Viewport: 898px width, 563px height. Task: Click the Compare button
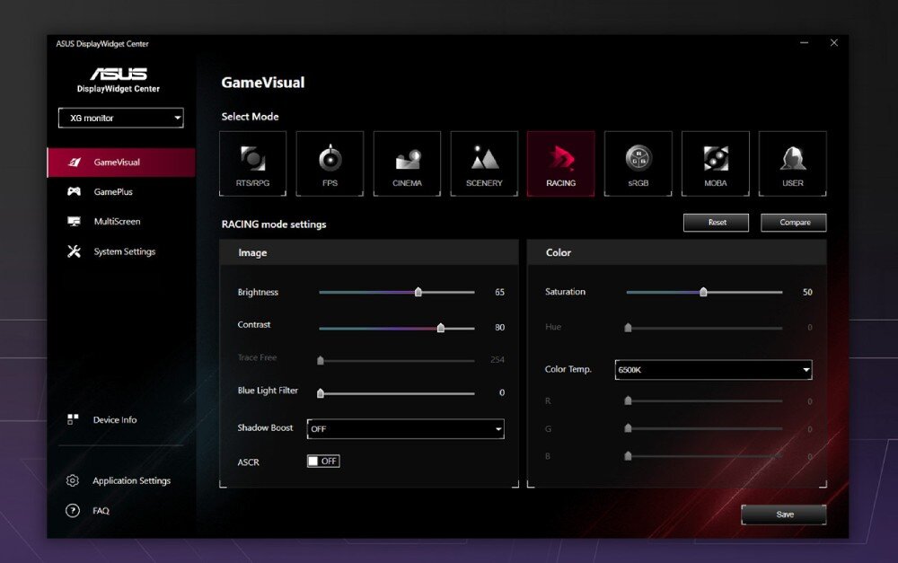[794, 222]
